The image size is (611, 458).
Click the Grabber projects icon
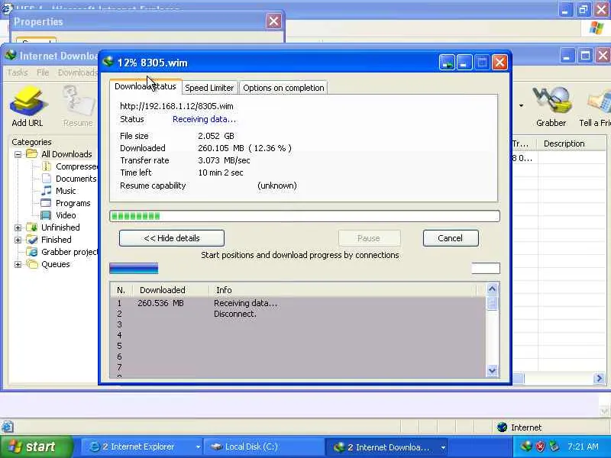pyautogui.click(x=31, y=252)
